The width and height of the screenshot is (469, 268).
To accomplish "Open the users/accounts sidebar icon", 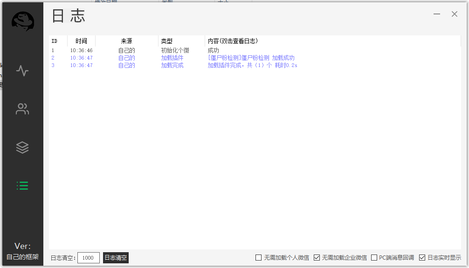I will [x=22, y=109].
